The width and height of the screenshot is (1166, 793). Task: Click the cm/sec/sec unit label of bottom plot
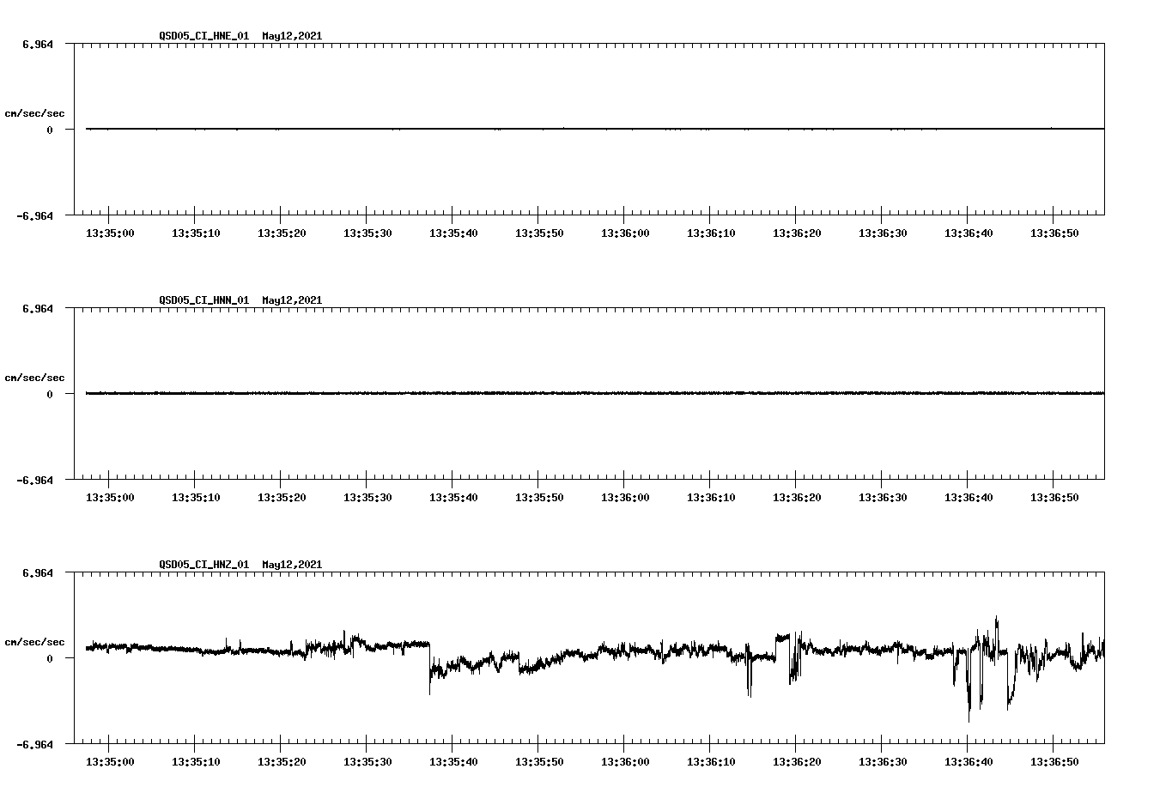[34, 641]
